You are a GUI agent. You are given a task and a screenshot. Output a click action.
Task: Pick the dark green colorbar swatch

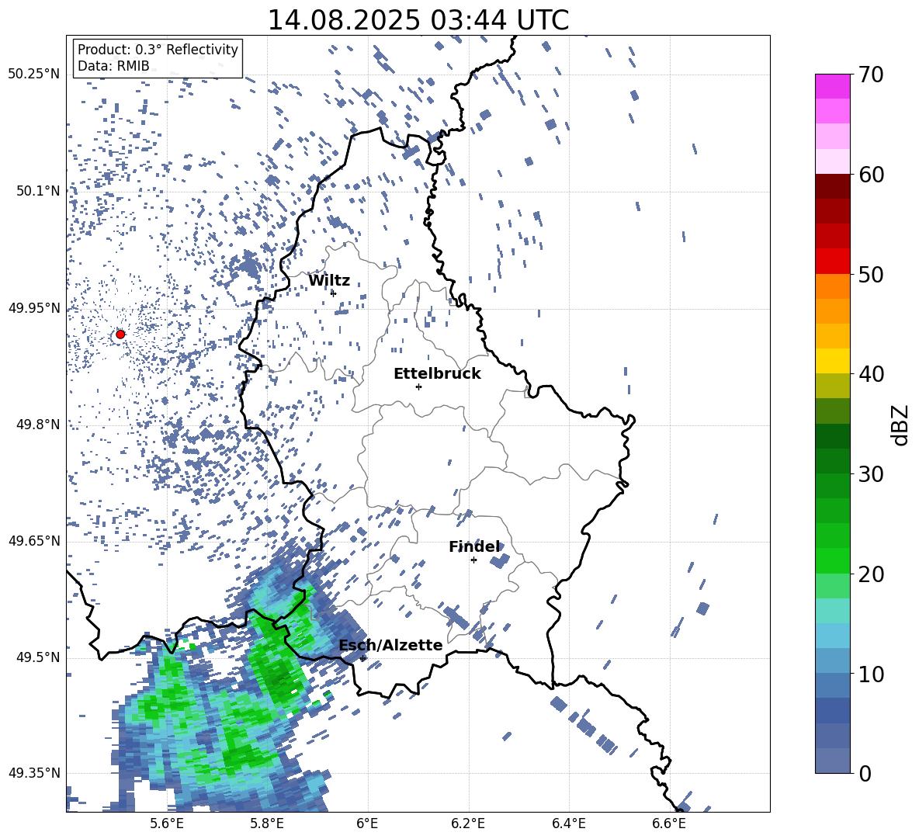tap(832, 436)
